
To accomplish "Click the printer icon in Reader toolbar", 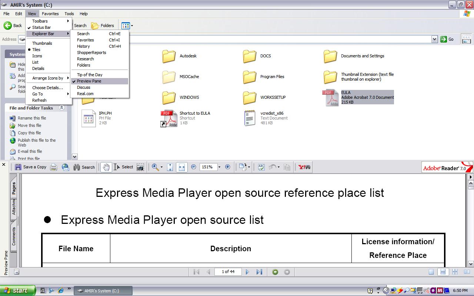I will (x=54, y=167).
